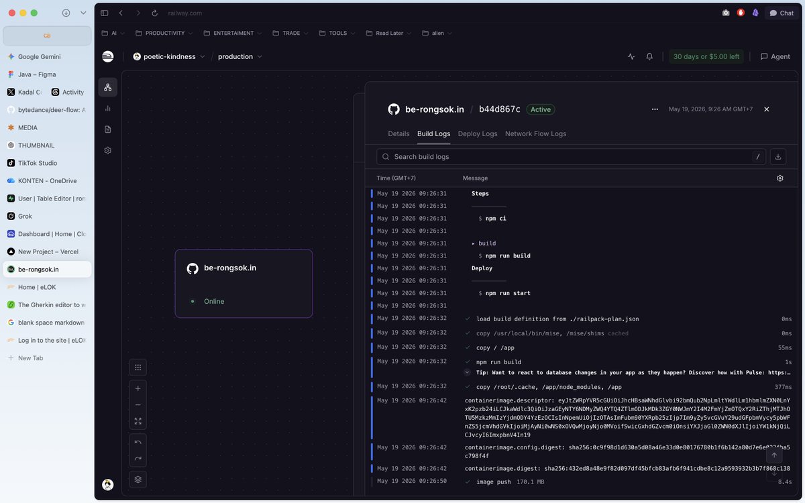Click the $ npm run build log line
Screen dimensions: 805x503
pos(504,256)
